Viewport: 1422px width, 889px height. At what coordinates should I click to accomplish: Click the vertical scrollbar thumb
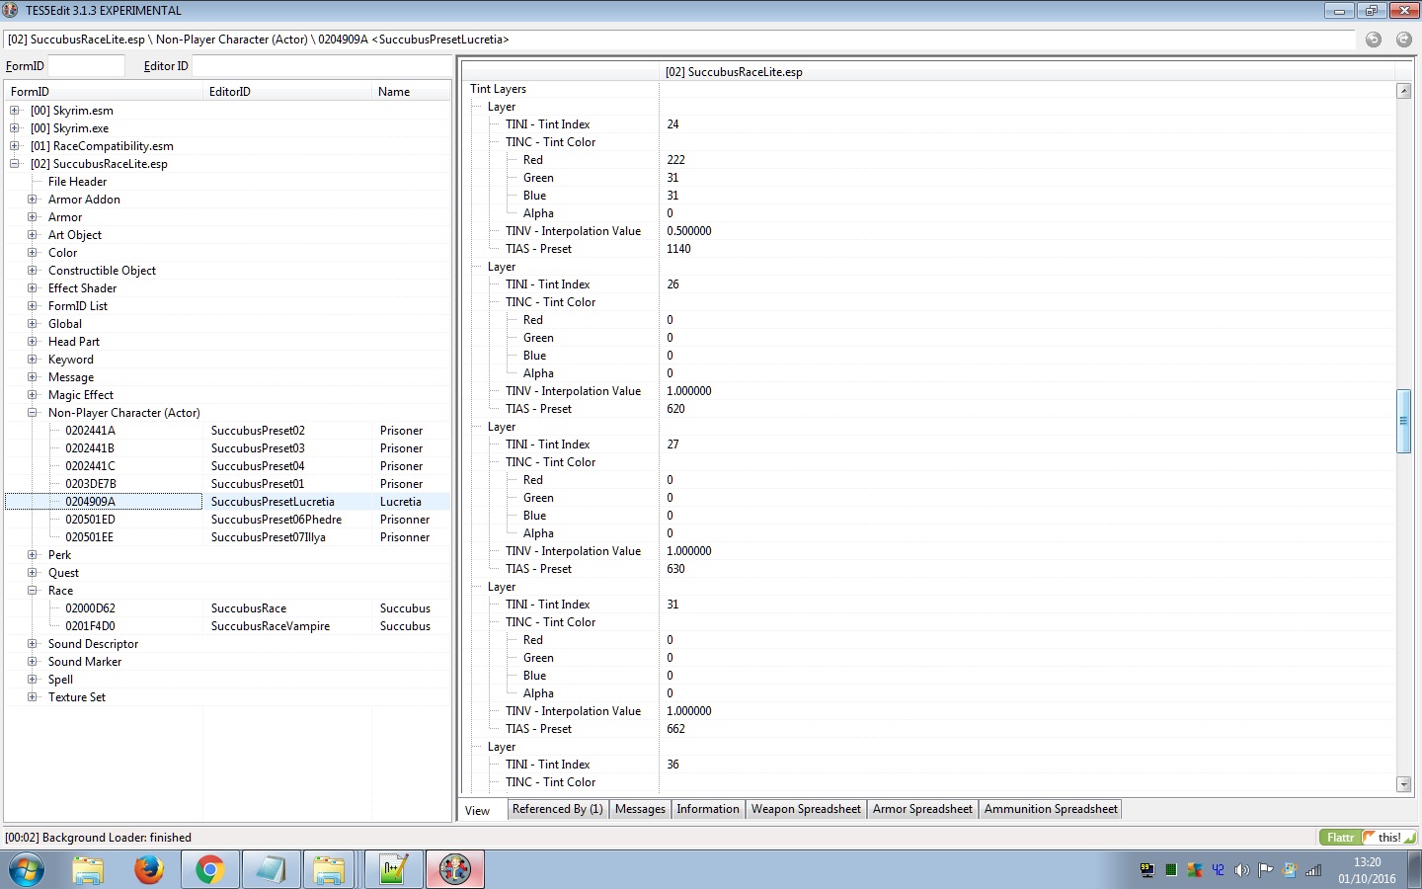click(1404, 421)
